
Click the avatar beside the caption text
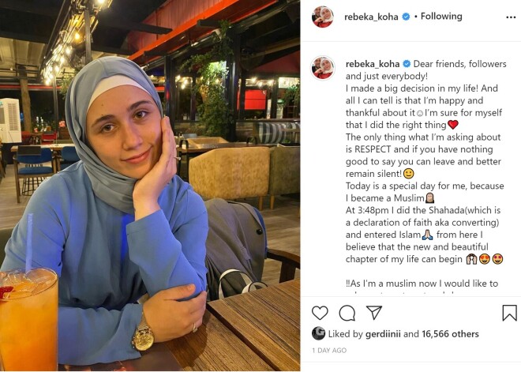tap(323, 68)
